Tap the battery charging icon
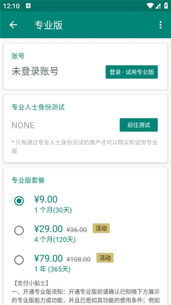 point(166,6)
